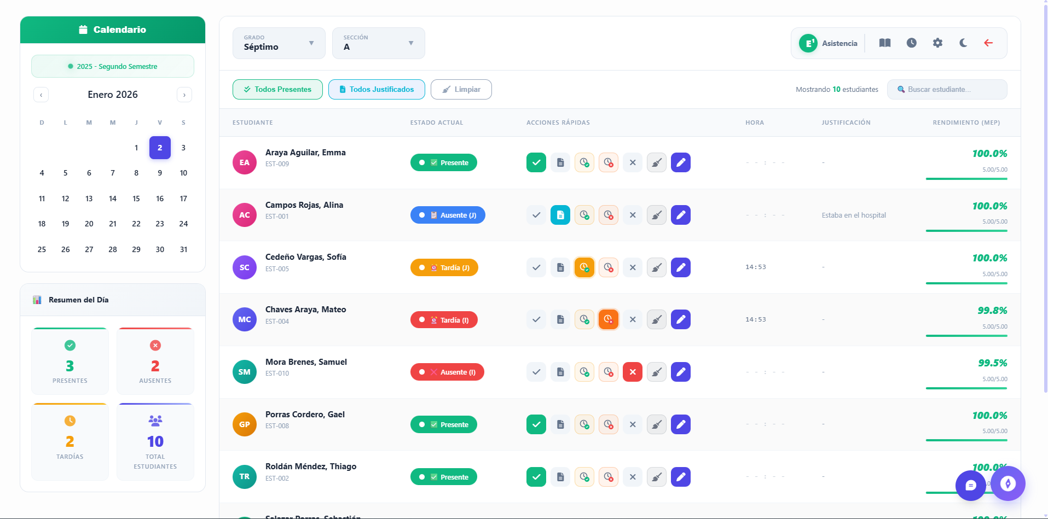
Task: Go to next month with right calendar chevron
Action: tap(184, 95)
